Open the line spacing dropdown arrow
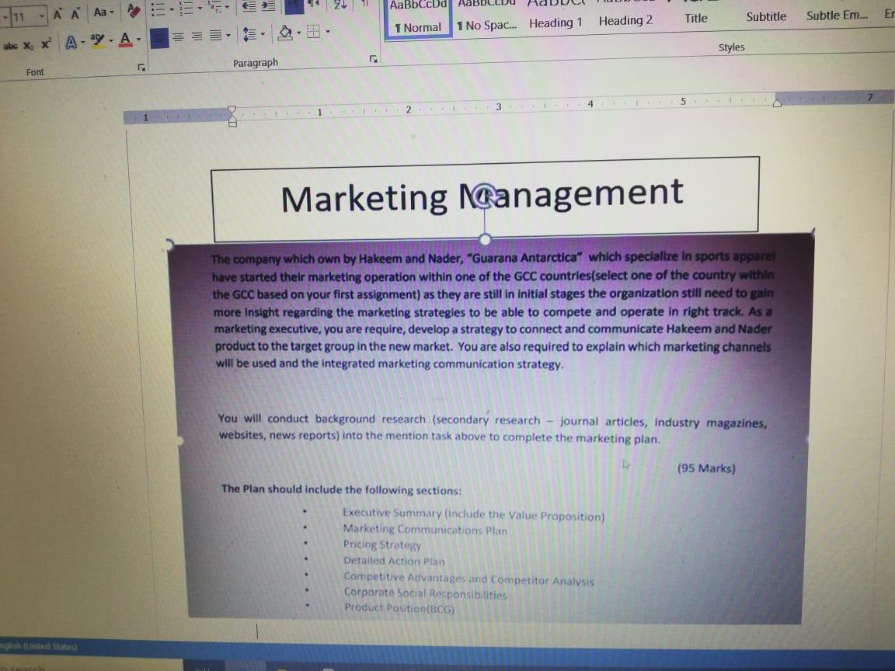Screen dimensions: 895x671 coord(262,34)
